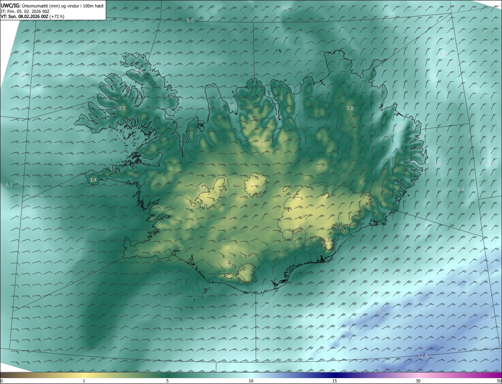Click the map value label '7.7'

[482, 33]
